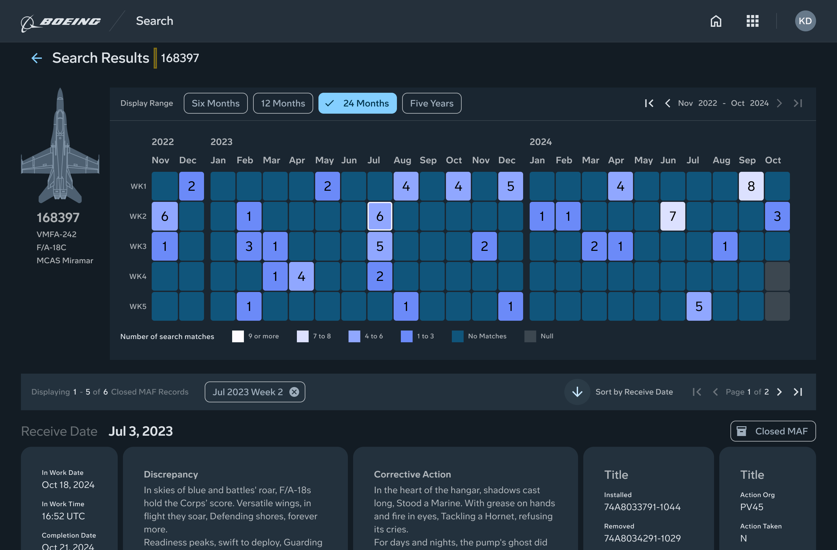The image size is (837, 550).
Task: Remove the Jul 2023 Week 2 filter
Action: pos(294,392)
